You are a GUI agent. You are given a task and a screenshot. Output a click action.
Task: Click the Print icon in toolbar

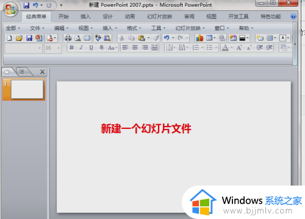click(x=68, y=38)
